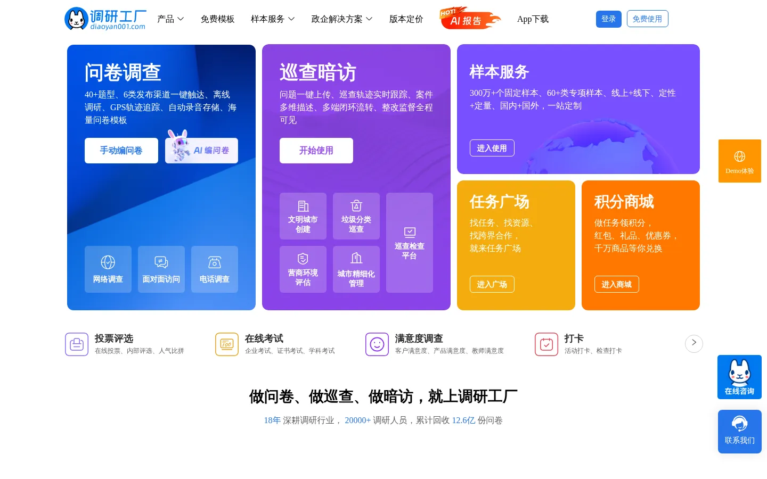The height and width of the screenshot is (479, 767).
Task: Click the 巡查暗访 card heading
Action: (318, 72)
